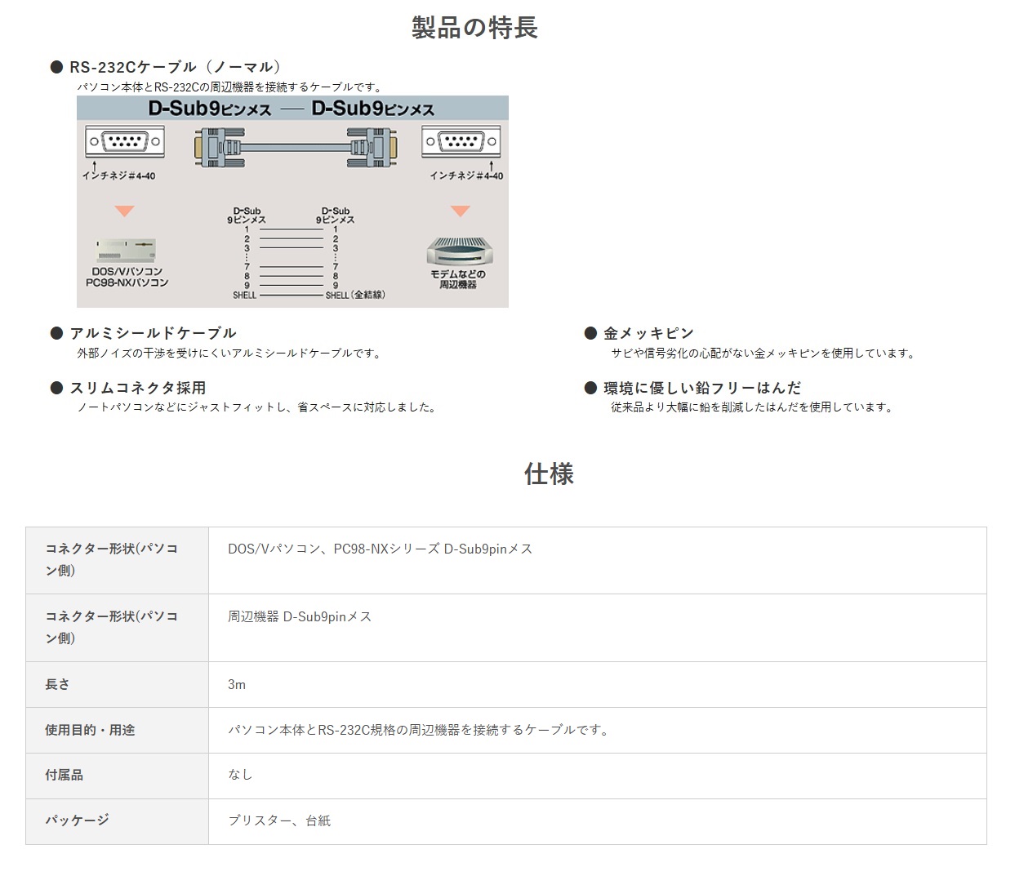
Task: Click 'RS-232Cケーブル（ノーマル）' feature title
Action: [x=176, y=67]
